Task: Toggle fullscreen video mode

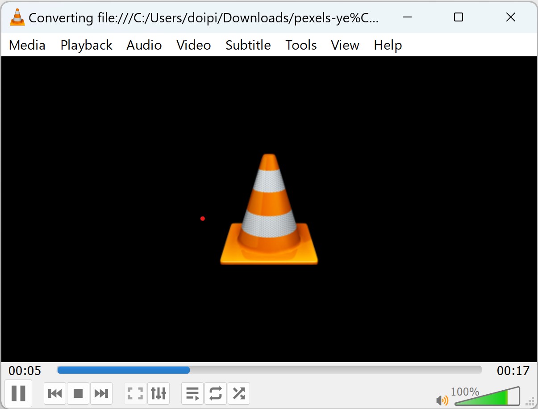Action: pyautogui.click(x=135, y=393)
